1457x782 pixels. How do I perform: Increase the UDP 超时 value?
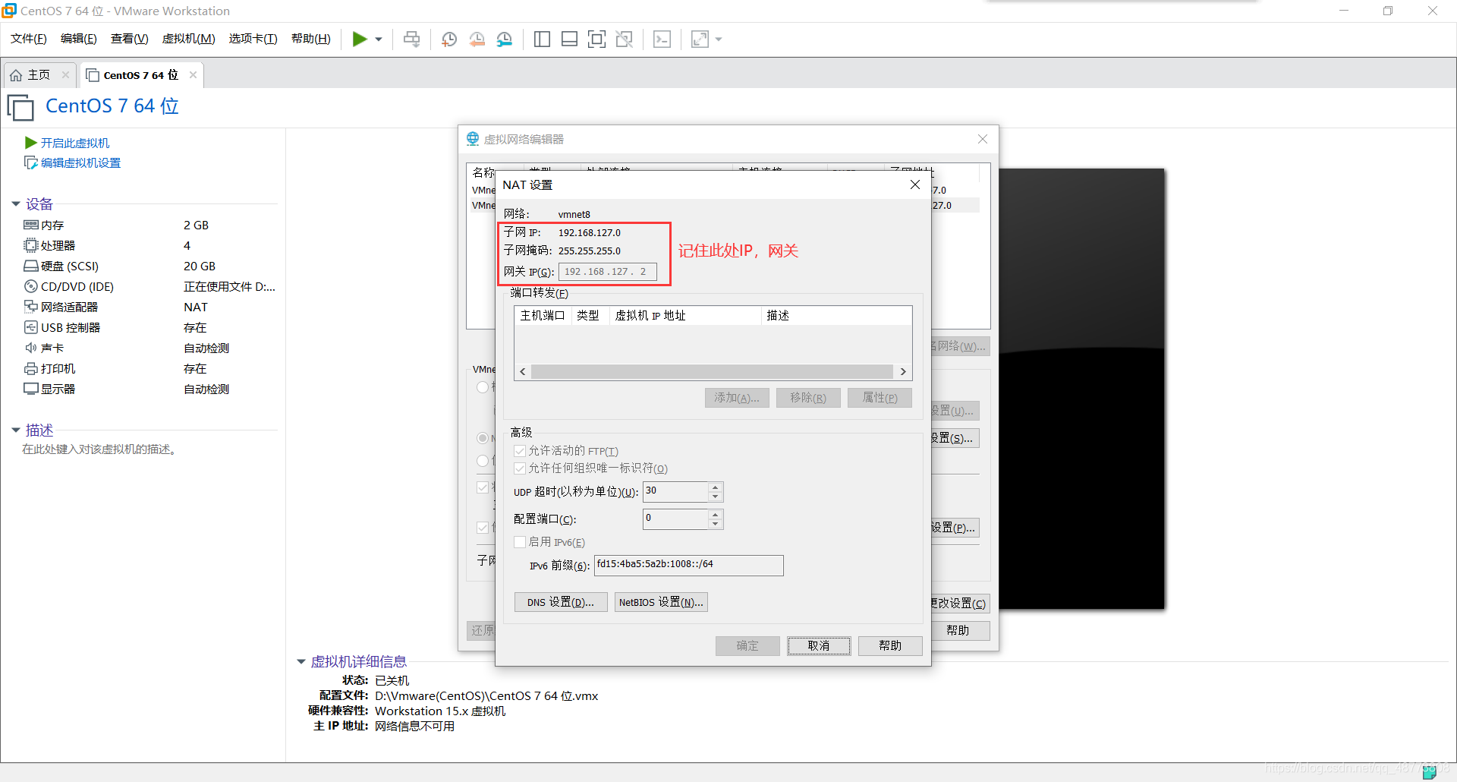(x=715, y=487)
